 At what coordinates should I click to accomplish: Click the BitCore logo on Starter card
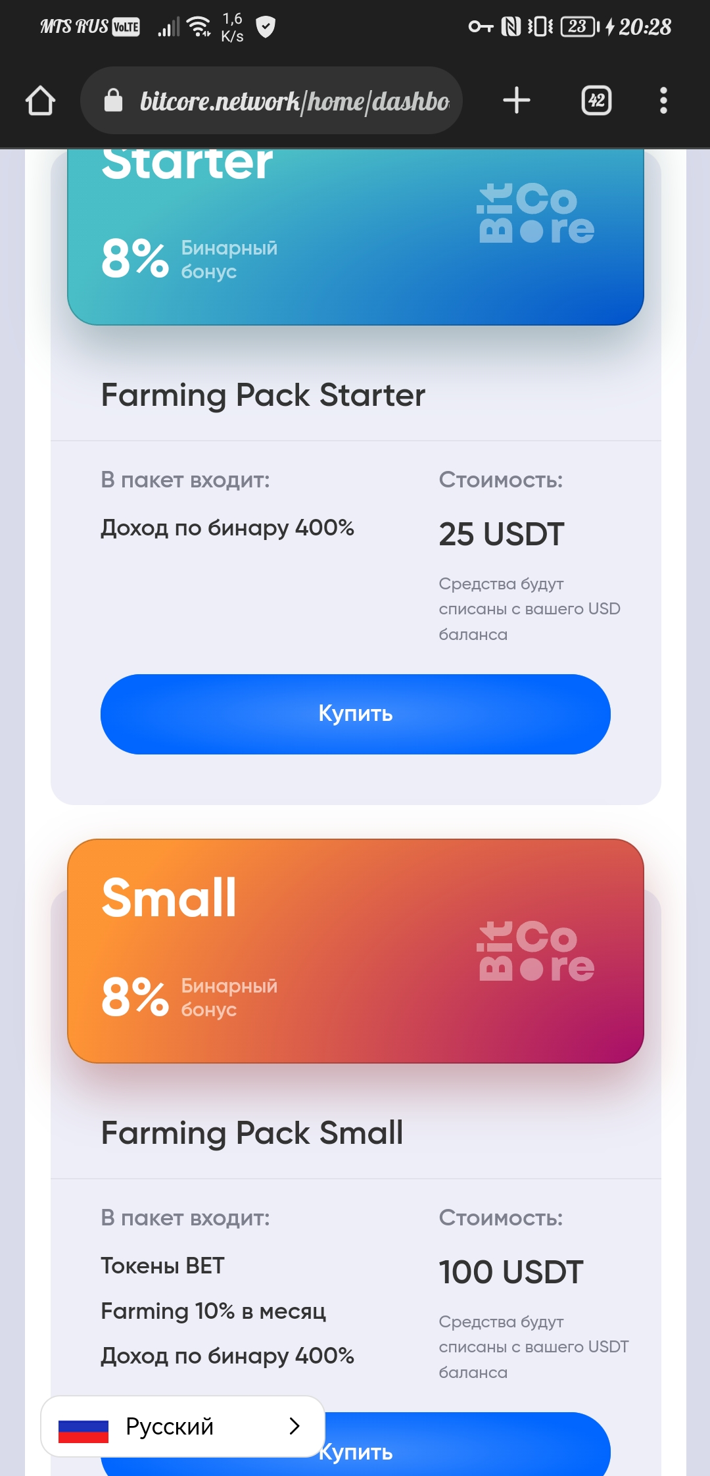click(536, 213)
